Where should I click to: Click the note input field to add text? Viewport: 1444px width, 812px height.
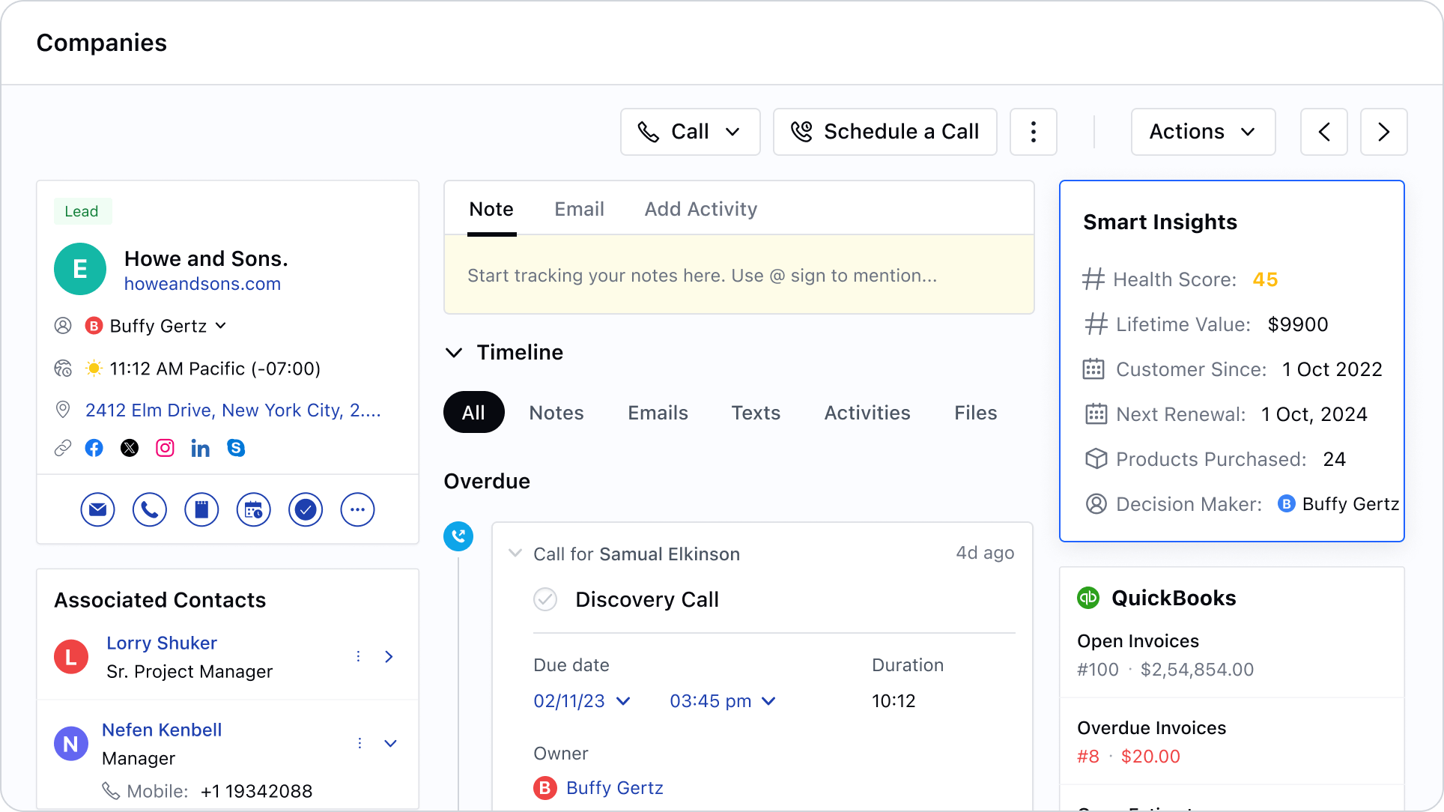click(739, 276)
